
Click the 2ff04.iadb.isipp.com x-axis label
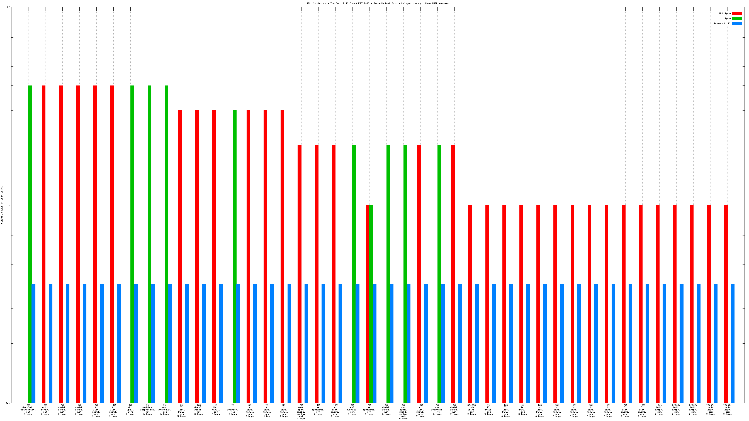(728, 409)
